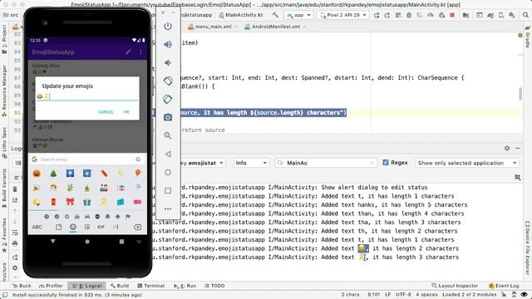
Task: Click emulator zoom magnifier icon
Action: [168, 135]
